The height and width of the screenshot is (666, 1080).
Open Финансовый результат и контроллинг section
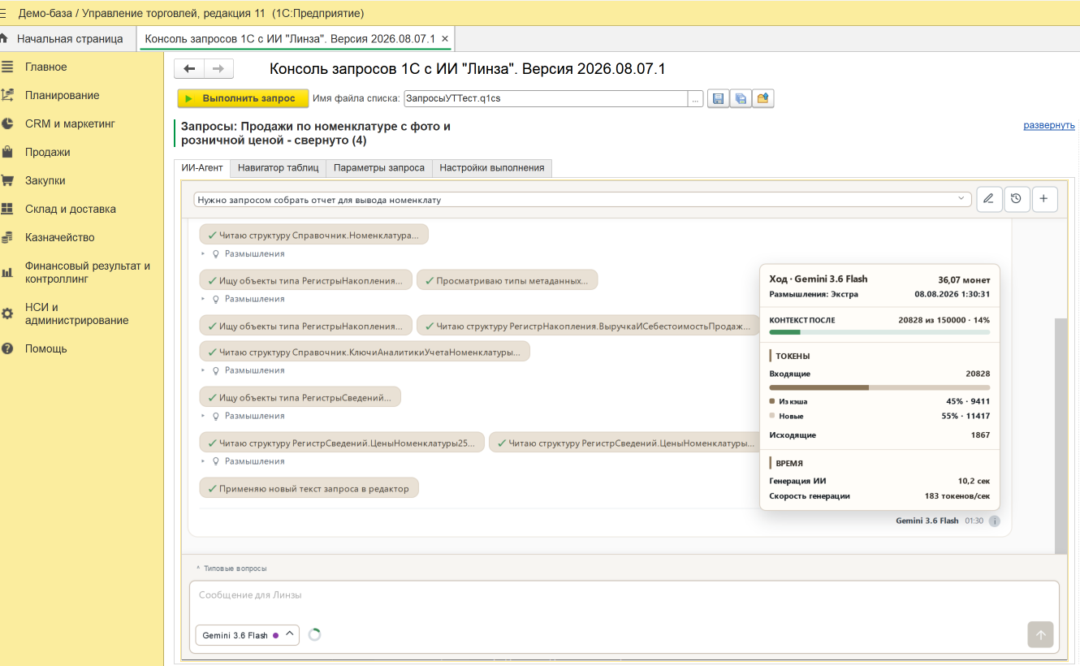88,272
